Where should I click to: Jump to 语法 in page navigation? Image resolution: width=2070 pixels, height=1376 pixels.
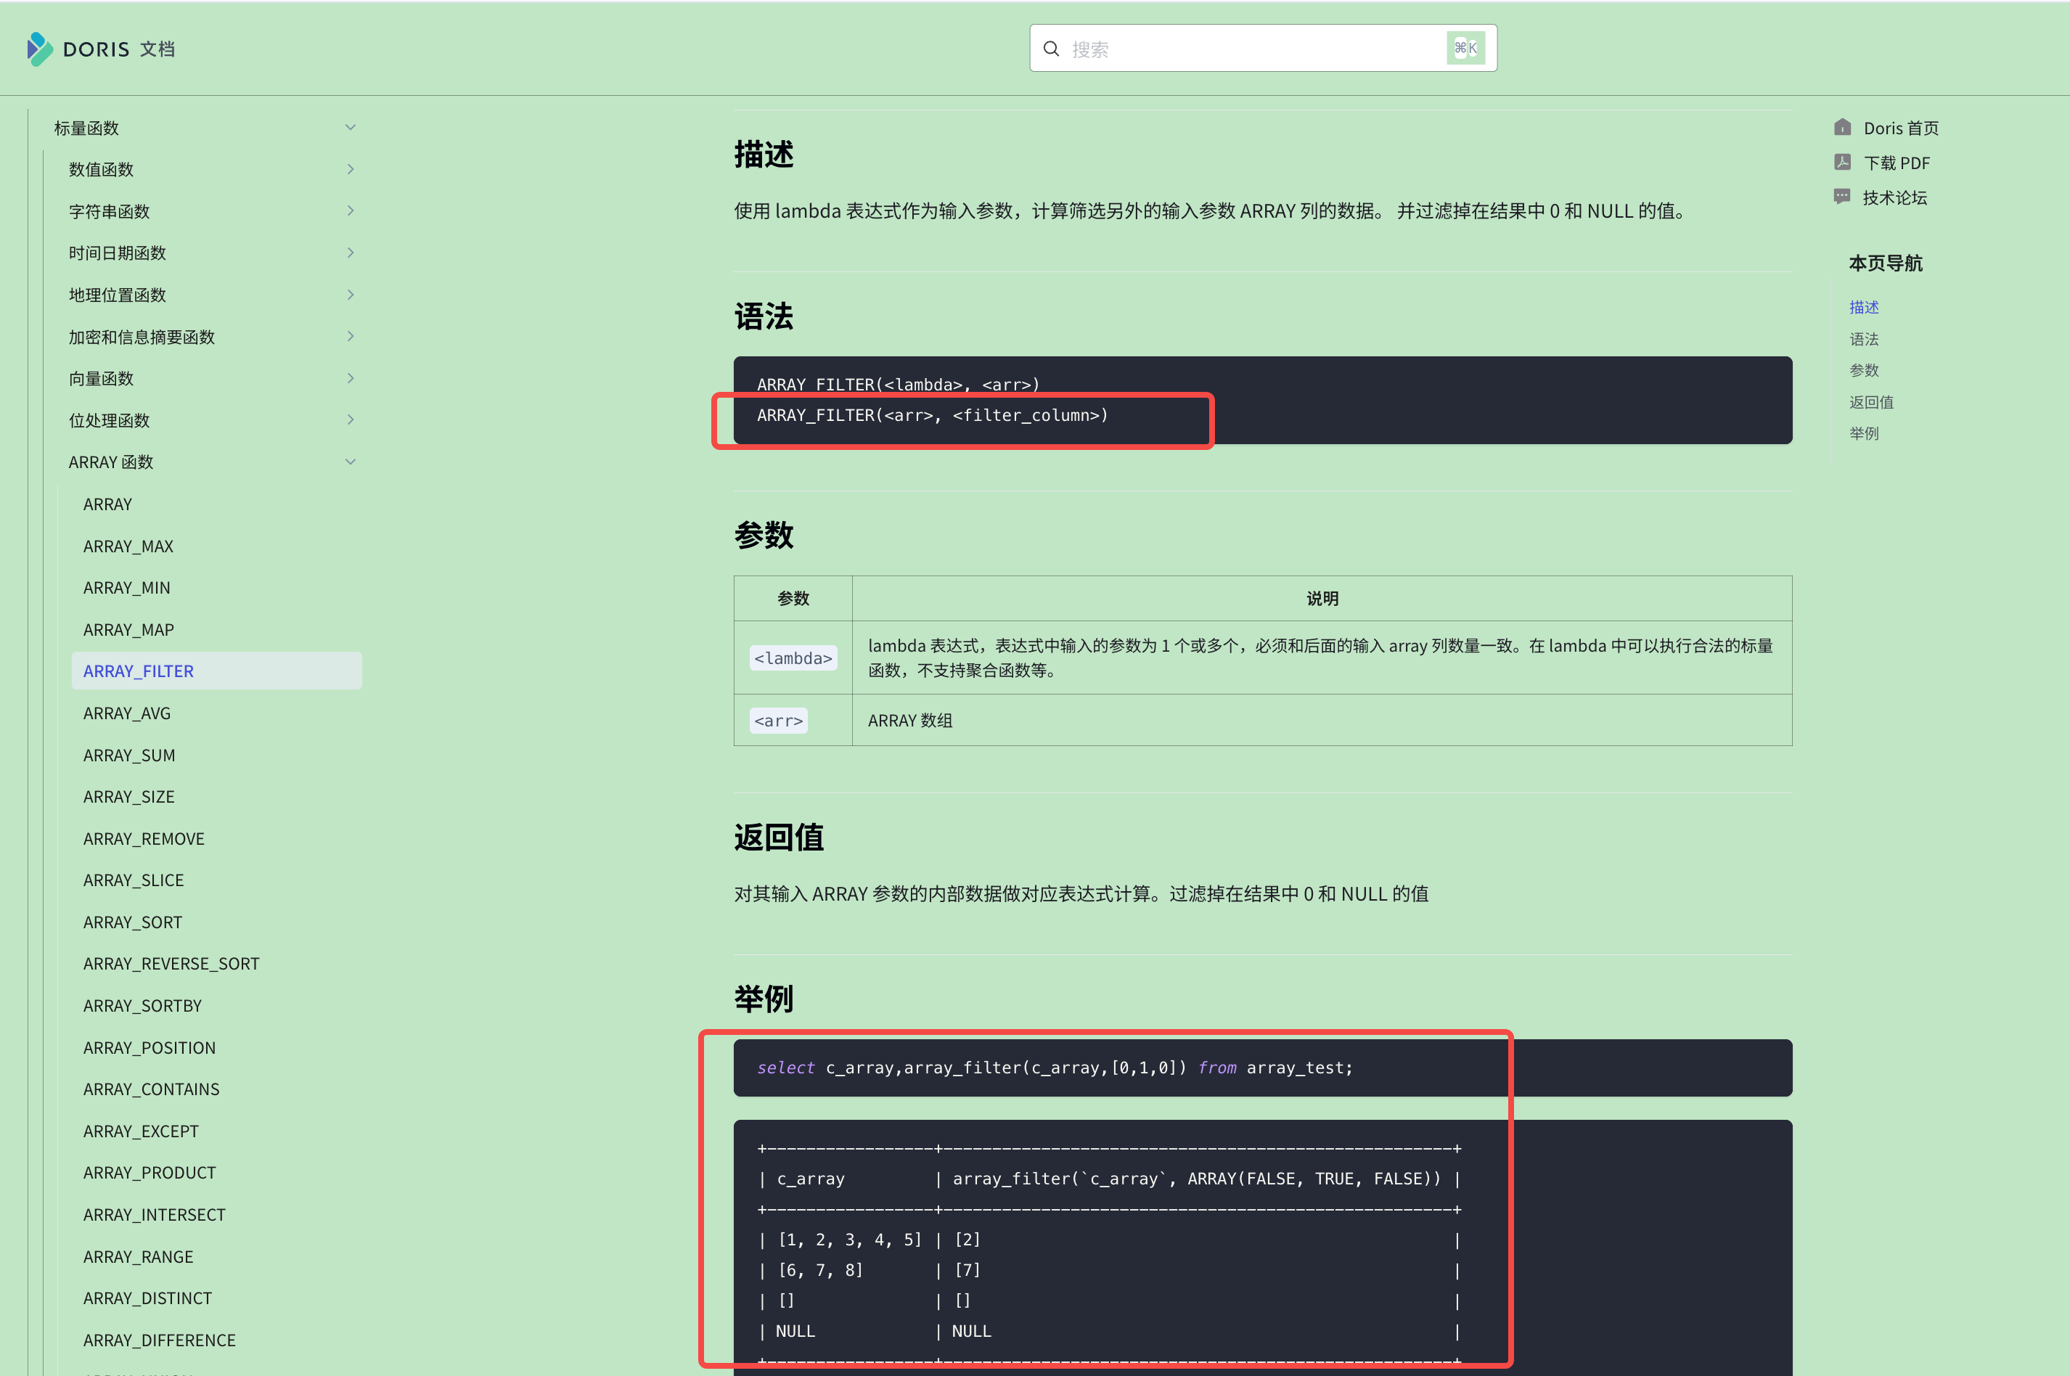1864,339
